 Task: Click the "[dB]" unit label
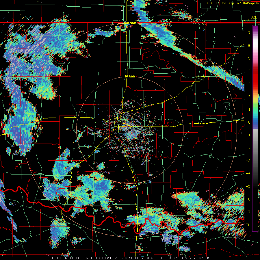(247, 20)
